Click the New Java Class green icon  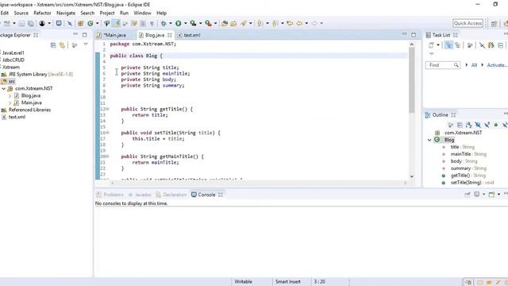click(x=90, y=23)
